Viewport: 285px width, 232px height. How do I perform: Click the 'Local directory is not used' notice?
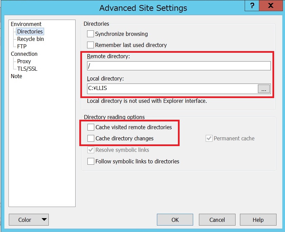click(x=147, y=101)
